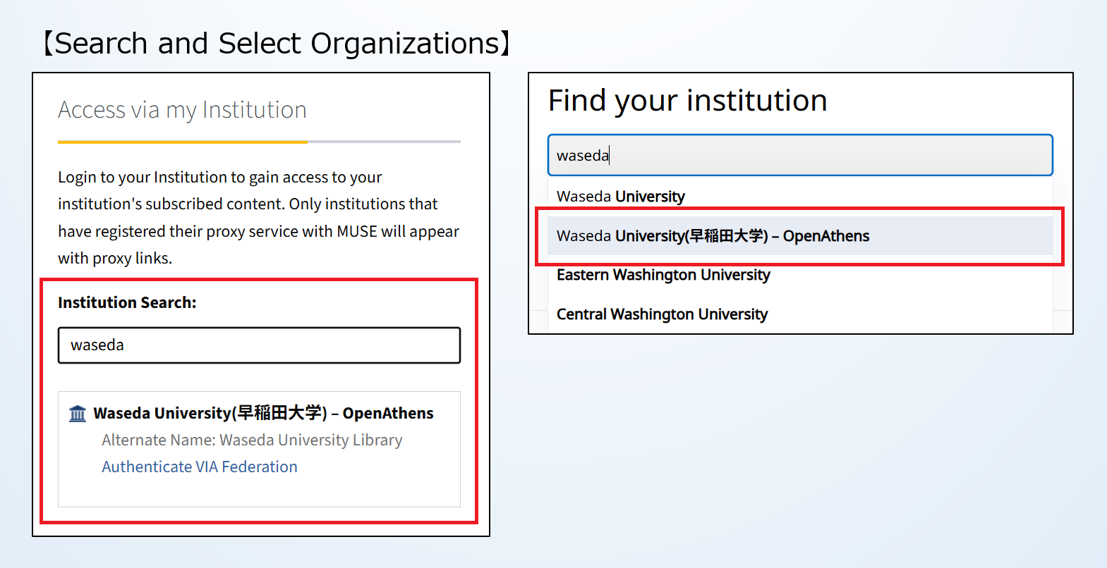Select the bold Waseda University OpenAthens result title

263,413
